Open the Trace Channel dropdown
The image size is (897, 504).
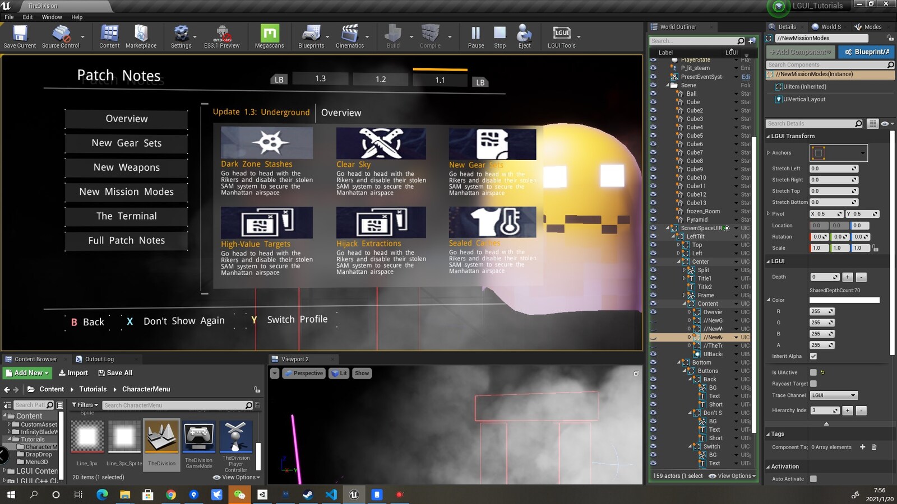(834, 395)
